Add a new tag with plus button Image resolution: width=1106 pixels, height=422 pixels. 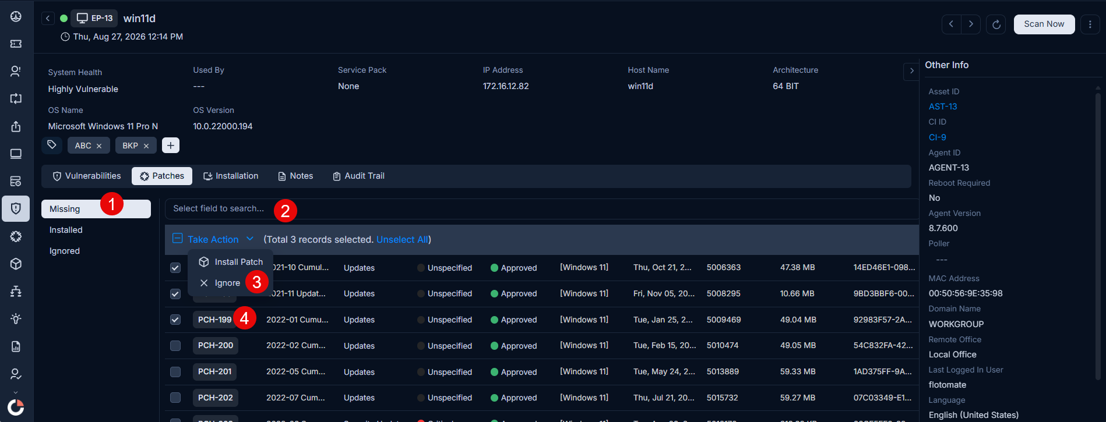pos(170,146)
